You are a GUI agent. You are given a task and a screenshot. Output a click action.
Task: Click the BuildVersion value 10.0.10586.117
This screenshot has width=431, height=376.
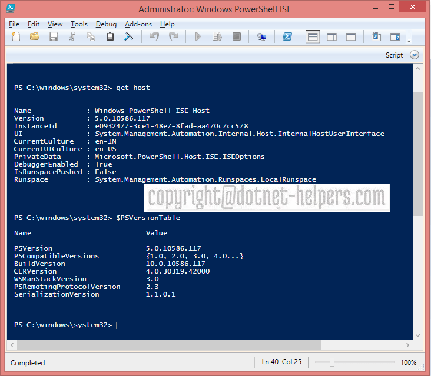point(175,264)
